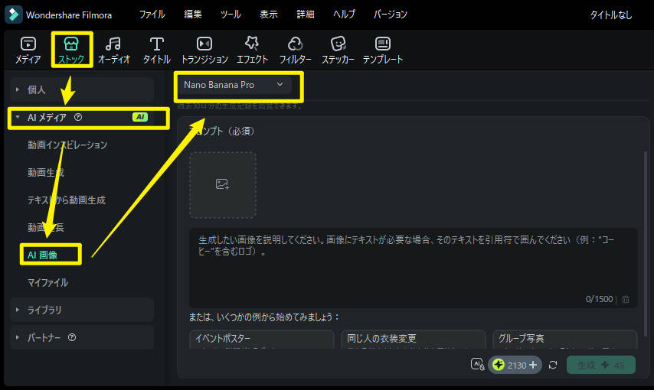
Task: Select マイファイル in sidebar
Action: 47,282
